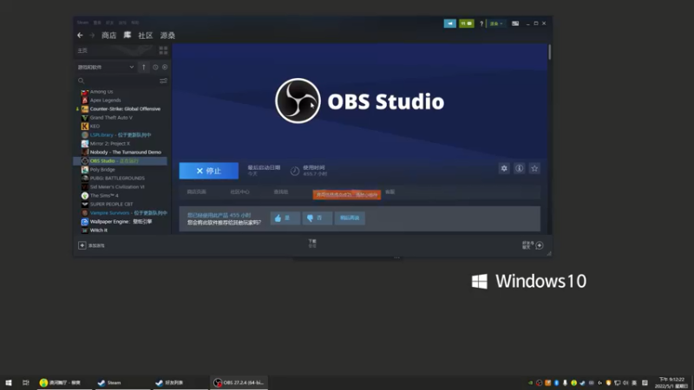Open Task View on the taskbar
The height and width of the screenshot is (390, 694).
26,382
